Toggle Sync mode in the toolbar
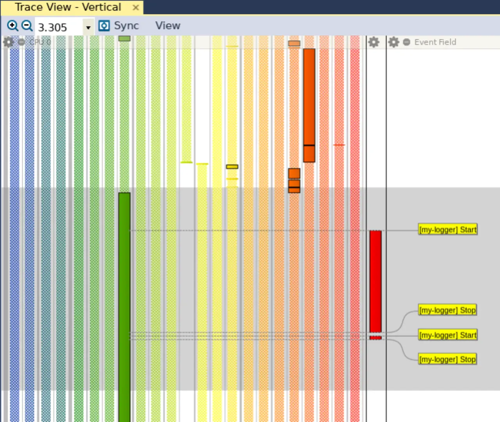 coord(126,26)
